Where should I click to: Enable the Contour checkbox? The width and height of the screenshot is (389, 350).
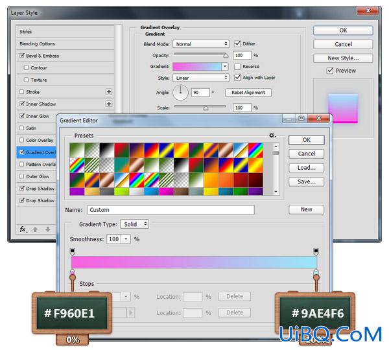pos(26,67)
